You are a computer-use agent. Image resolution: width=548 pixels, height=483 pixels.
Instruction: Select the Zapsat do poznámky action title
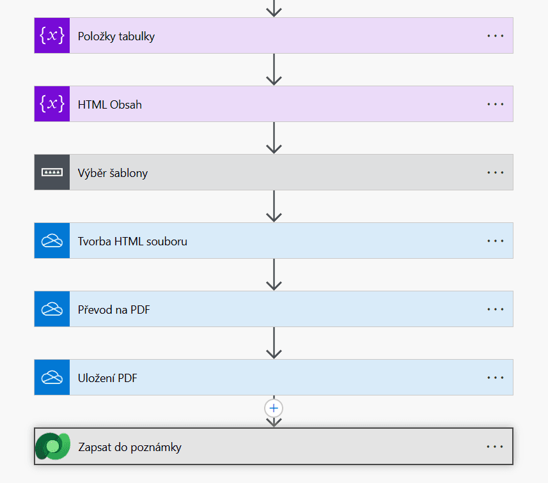tap(130, 447)
